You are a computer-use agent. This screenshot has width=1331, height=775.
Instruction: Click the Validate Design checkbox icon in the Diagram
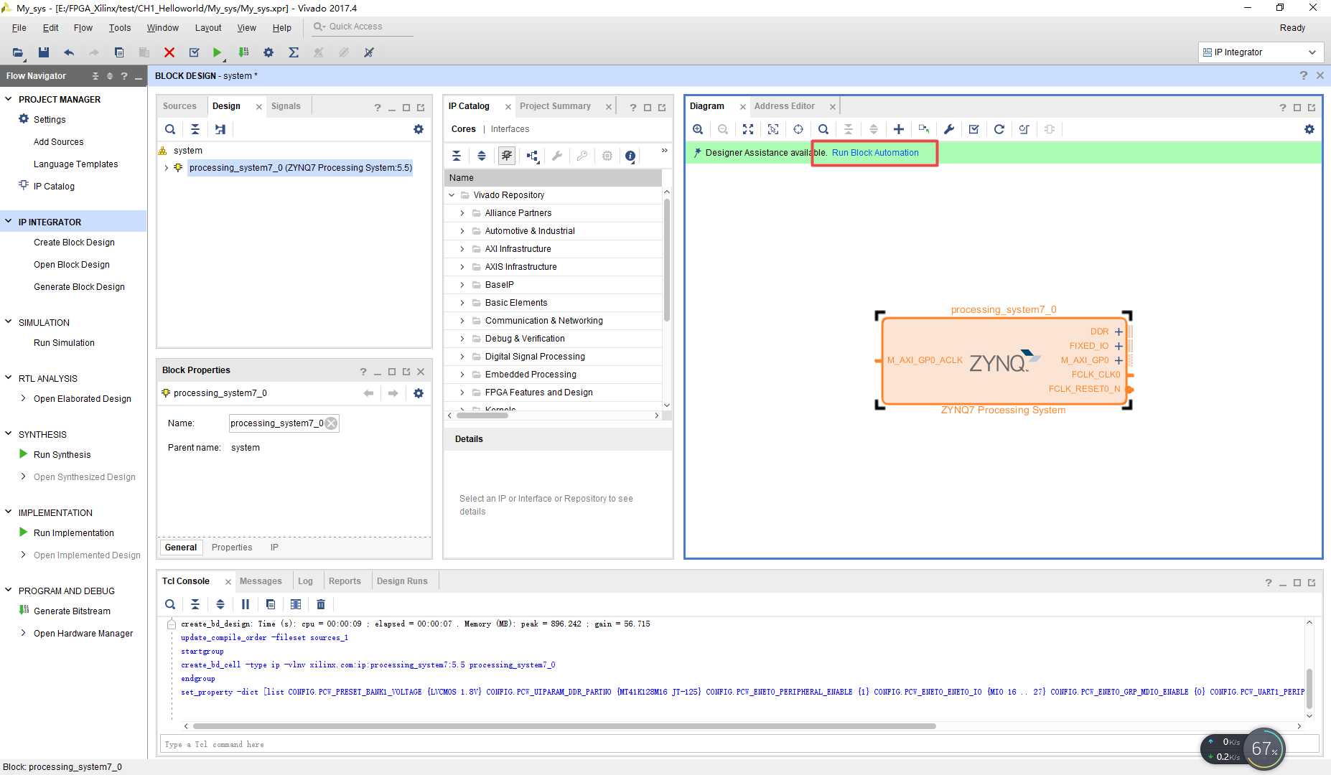pos(974,129)
